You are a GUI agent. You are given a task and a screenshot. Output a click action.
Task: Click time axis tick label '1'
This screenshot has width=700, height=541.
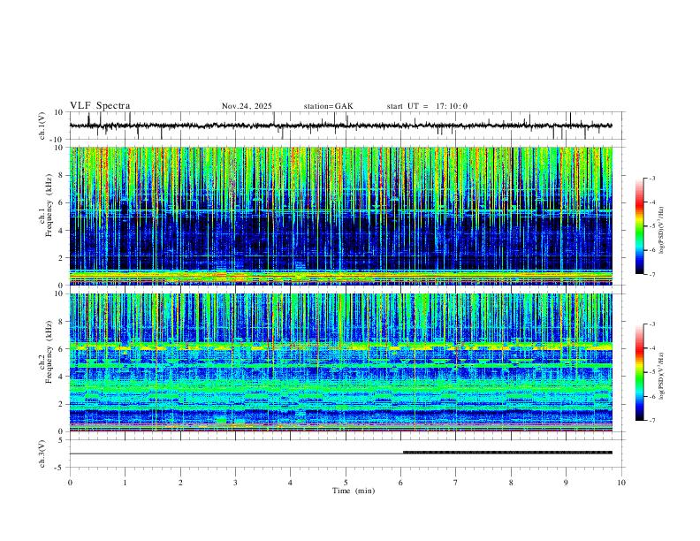coord(125,483)
